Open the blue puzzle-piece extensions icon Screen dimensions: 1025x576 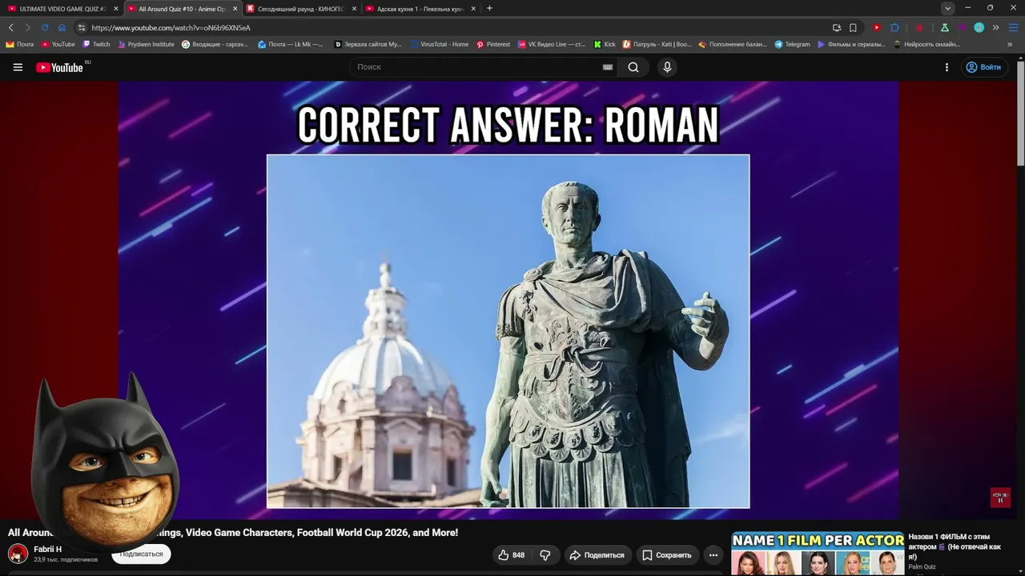894,27
